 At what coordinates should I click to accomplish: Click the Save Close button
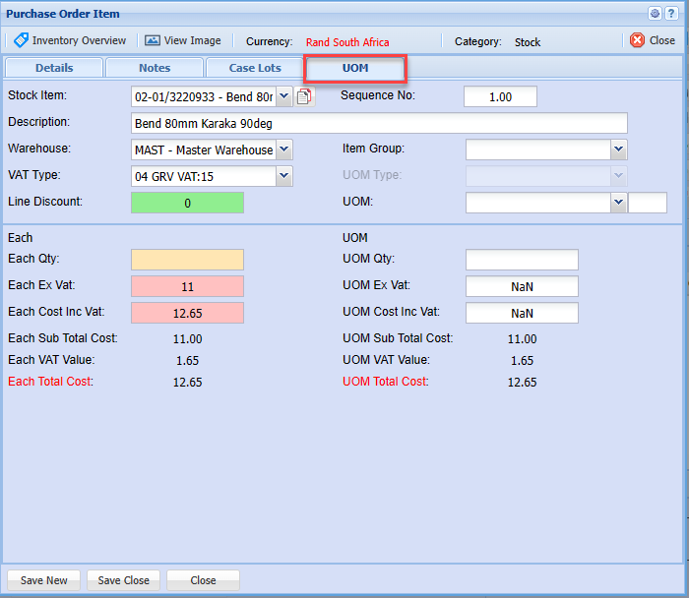[124, 580]
